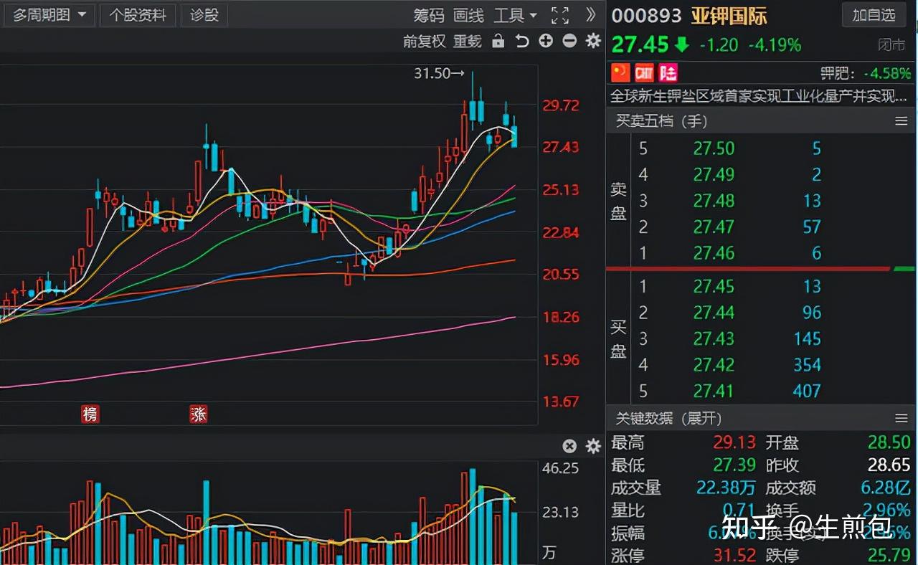Click the stock name 亚钾国际
The height and width of the screenshot is (565, 918).
[729, 16]
